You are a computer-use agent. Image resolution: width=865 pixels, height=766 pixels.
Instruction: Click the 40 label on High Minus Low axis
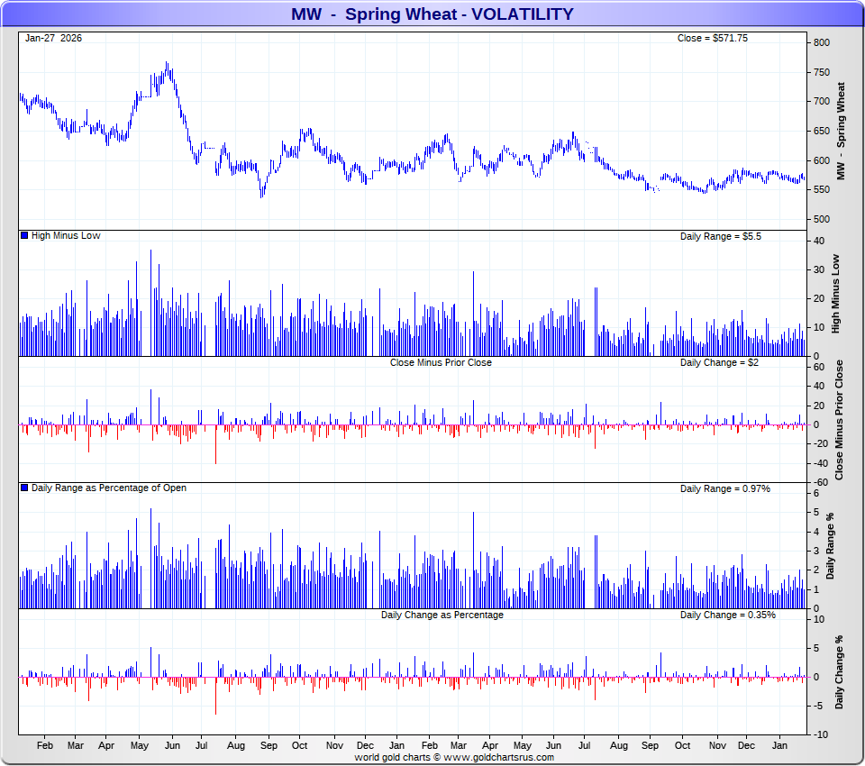coord(819,241)
